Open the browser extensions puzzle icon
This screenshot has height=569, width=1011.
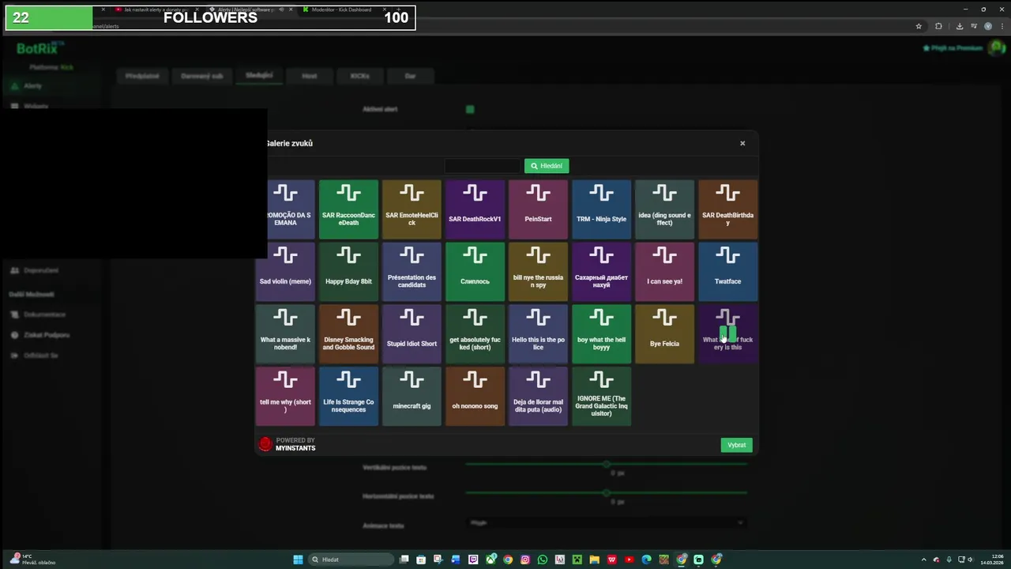coord(938,26)
